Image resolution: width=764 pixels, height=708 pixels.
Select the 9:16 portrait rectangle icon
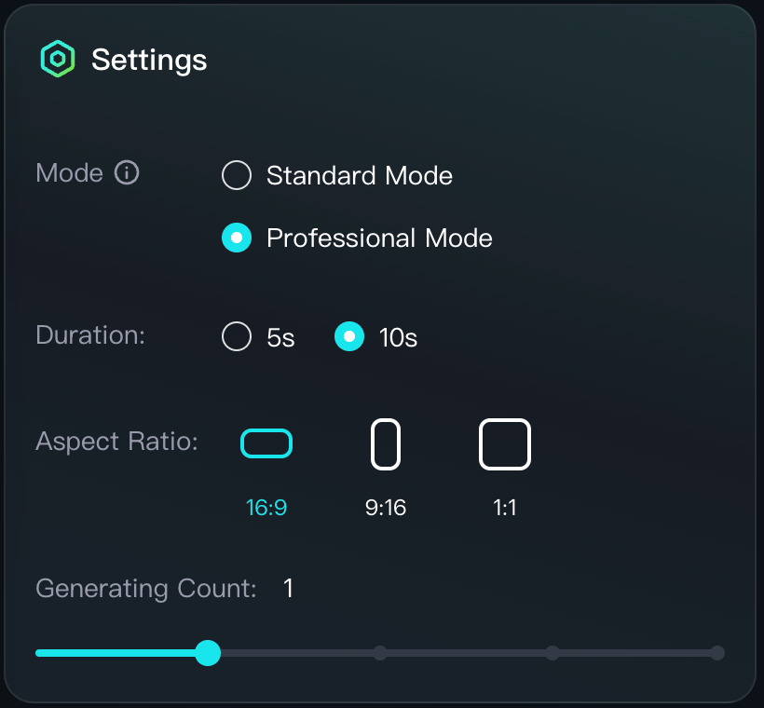386,444
